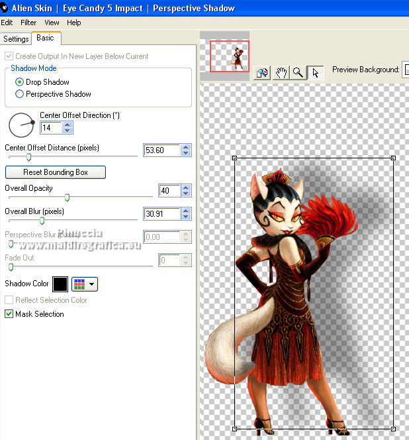Increase Overall Opacity with up arrow

(x=185, y=188)
